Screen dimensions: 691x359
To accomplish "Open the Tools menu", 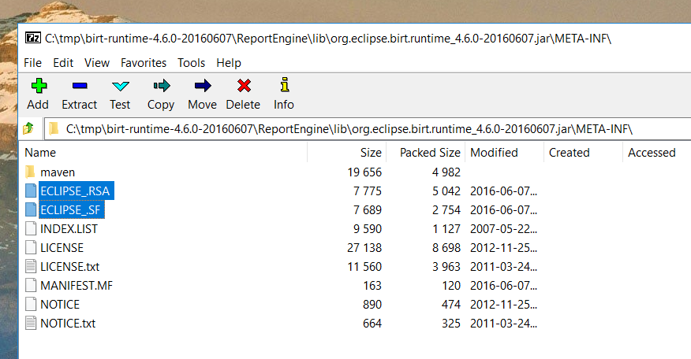I will [x=191, y=63].
